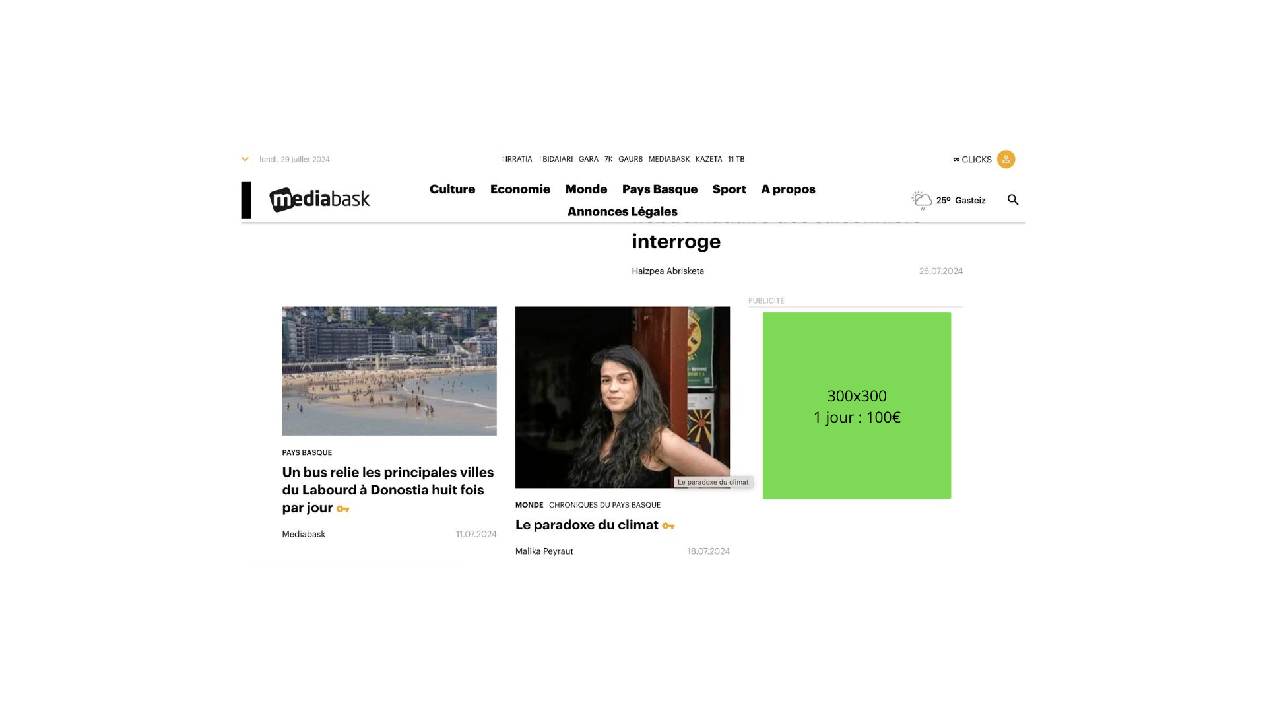
Task: Click CHRONIQUES DU PAYS BASQUE category tag
Action: tap(604, 505)
